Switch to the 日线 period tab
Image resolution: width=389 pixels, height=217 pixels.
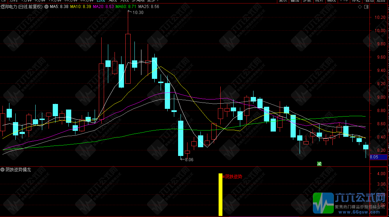point(101,1)
